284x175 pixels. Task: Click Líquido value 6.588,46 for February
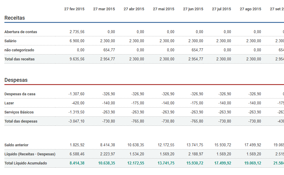[x=77, y=154]
